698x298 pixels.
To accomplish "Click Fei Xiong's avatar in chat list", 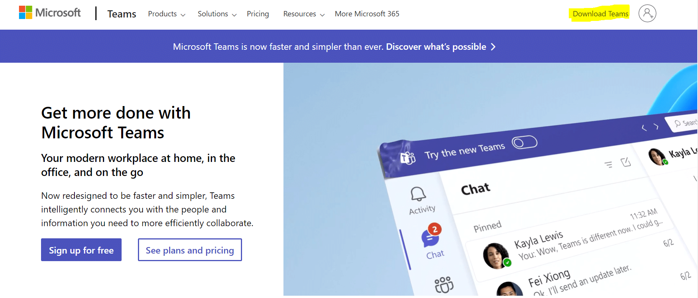I will (x=509, y=290).
